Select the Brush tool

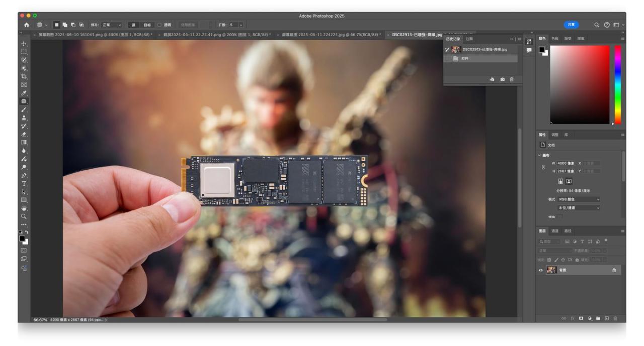pos(24,109)
